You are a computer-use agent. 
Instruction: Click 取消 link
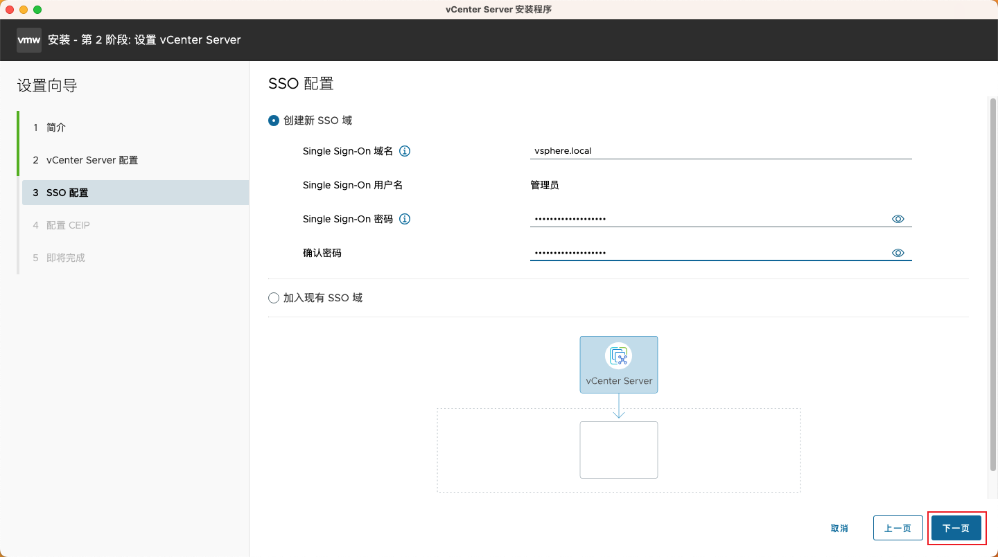tap(839, 528)
